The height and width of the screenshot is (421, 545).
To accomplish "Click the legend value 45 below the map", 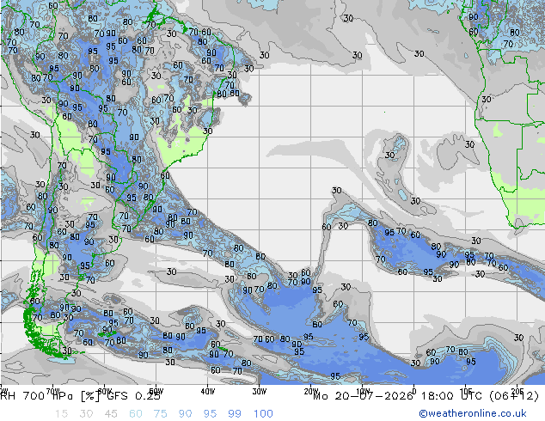I will 111,414.
